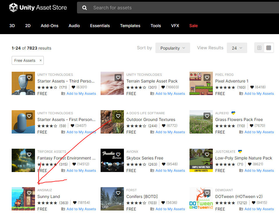Add Conifers [BOTD] to My Assets
Viewport: 279px width, 221px height.
(170, 209)
